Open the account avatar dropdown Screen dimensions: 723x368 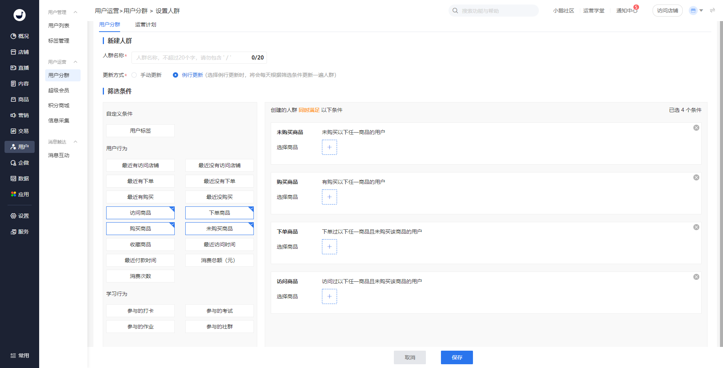coord(696,11)
